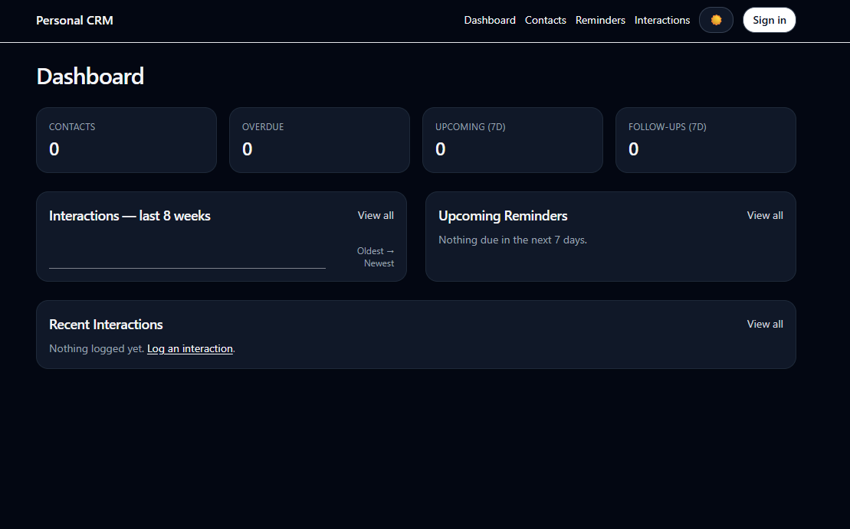850x529 pixels.
Task: Click the "Upcoming Reminders" panel title
Action: click(x=503, y=216)
